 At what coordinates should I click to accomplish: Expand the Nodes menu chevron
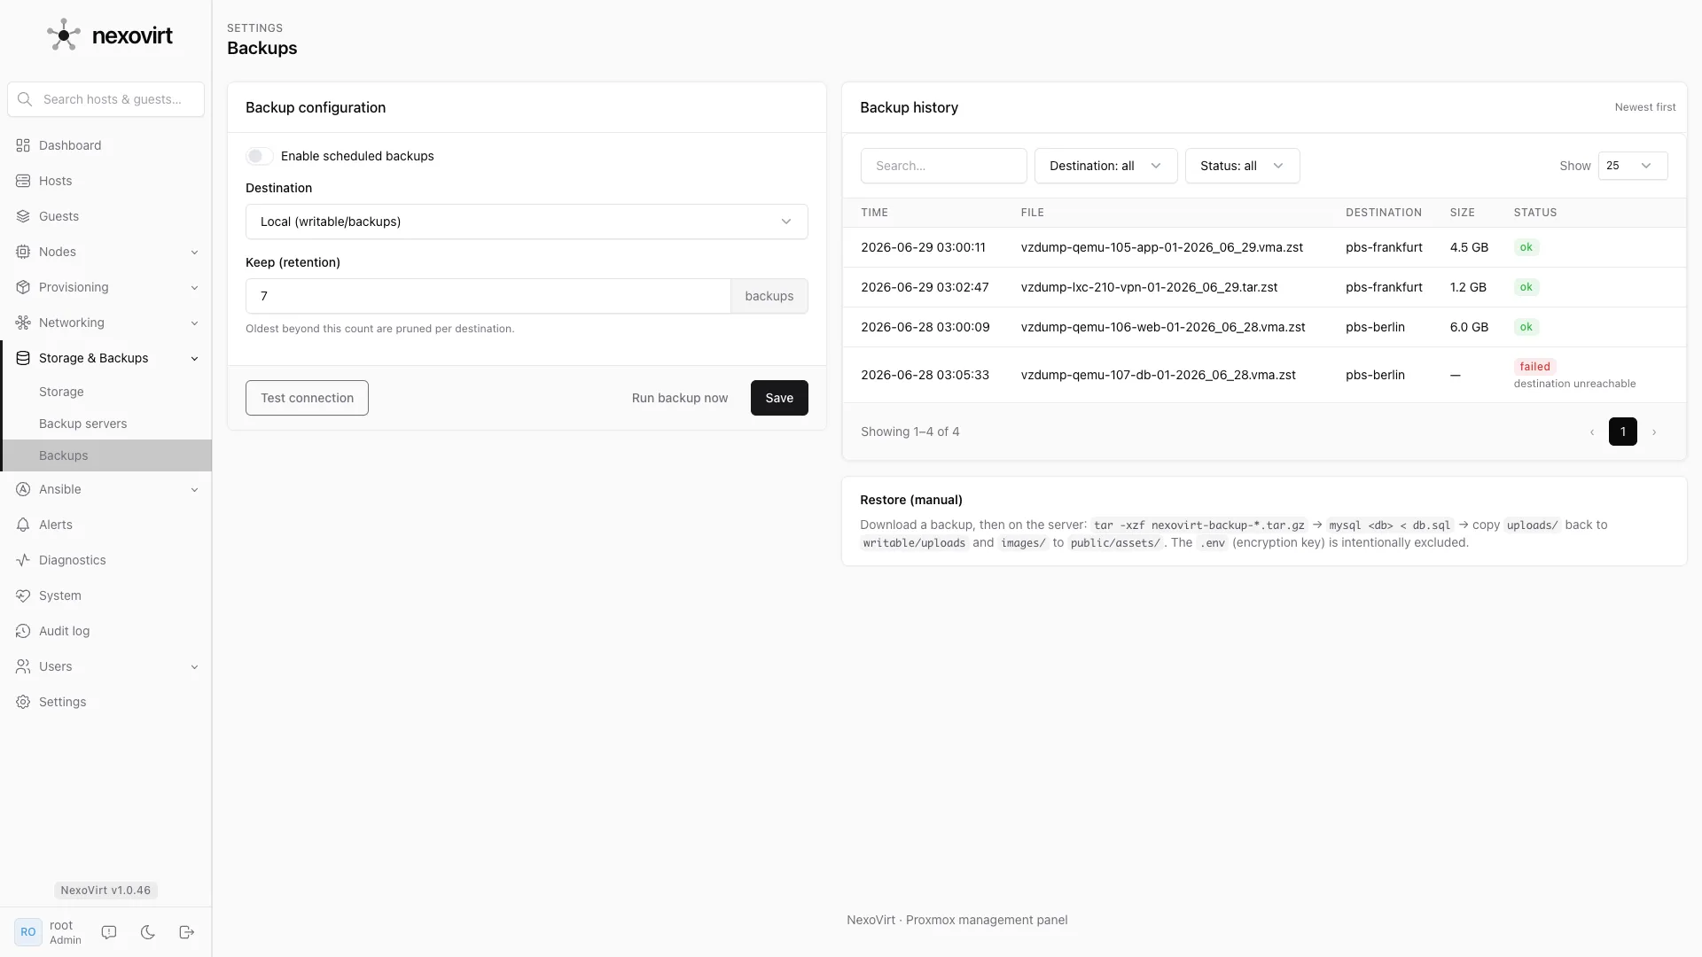pos(194,253)
